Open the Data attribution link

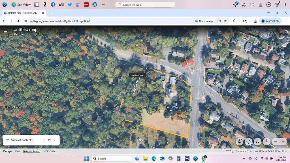click(31, 151)
